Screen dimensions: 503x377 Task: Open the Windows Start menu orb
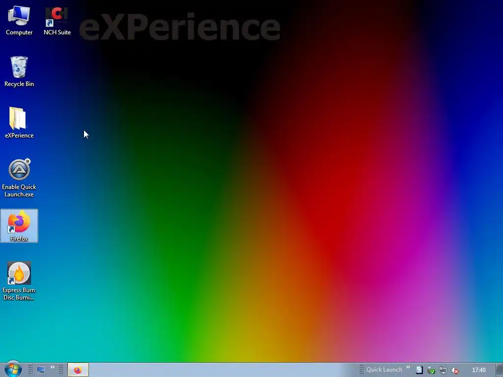click(13, 369)
